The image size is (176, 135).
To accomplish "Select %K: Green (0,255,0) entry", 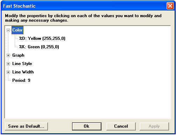I will point(39,47).
